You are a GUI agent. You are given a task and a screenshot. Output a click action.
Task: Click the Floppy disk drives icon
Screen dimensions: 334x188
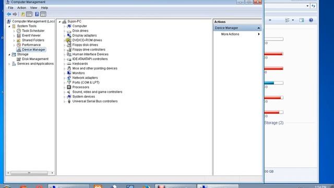[x=69, y=45]
